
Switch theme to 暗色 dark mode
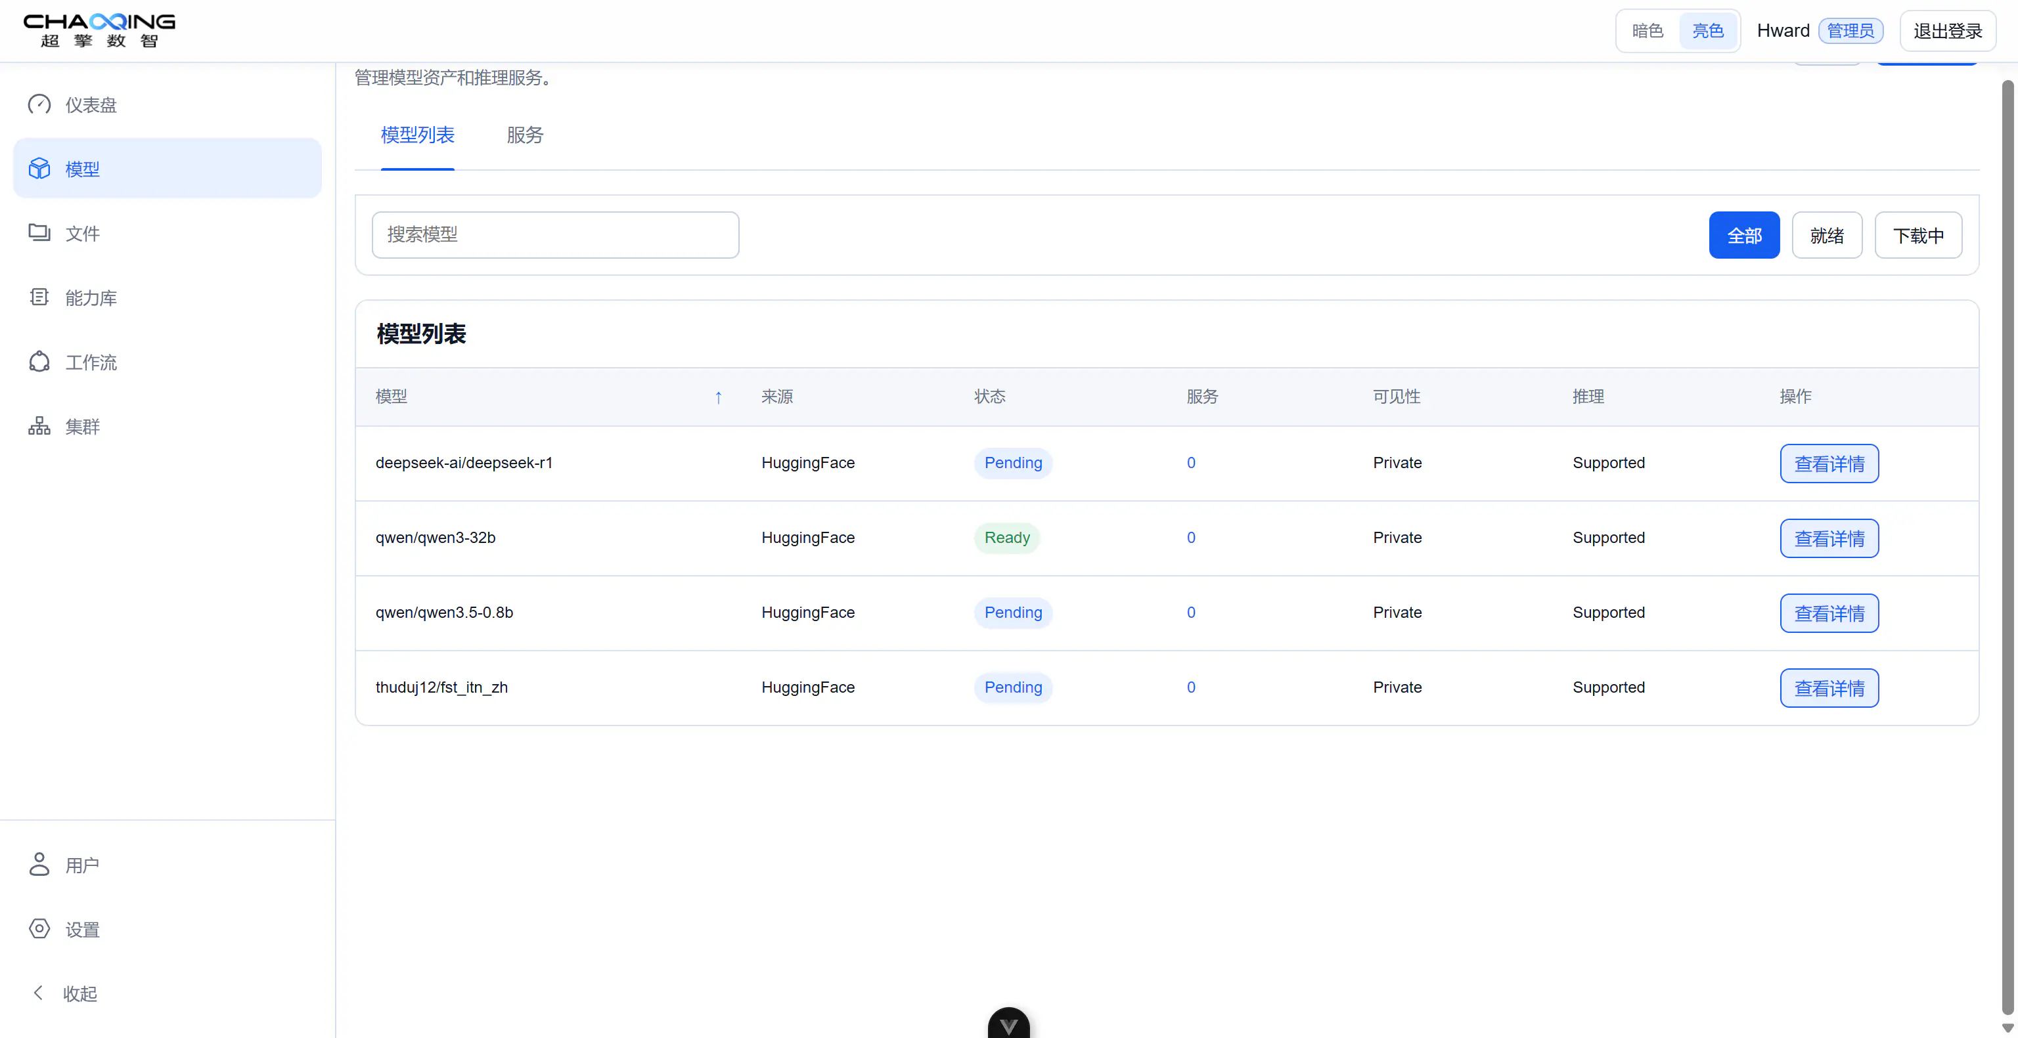tap(1648, 30)
